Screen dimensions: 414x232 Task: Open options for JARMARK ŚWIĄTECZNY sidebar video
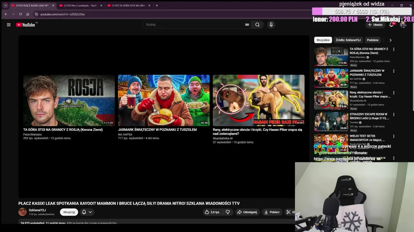394,71
